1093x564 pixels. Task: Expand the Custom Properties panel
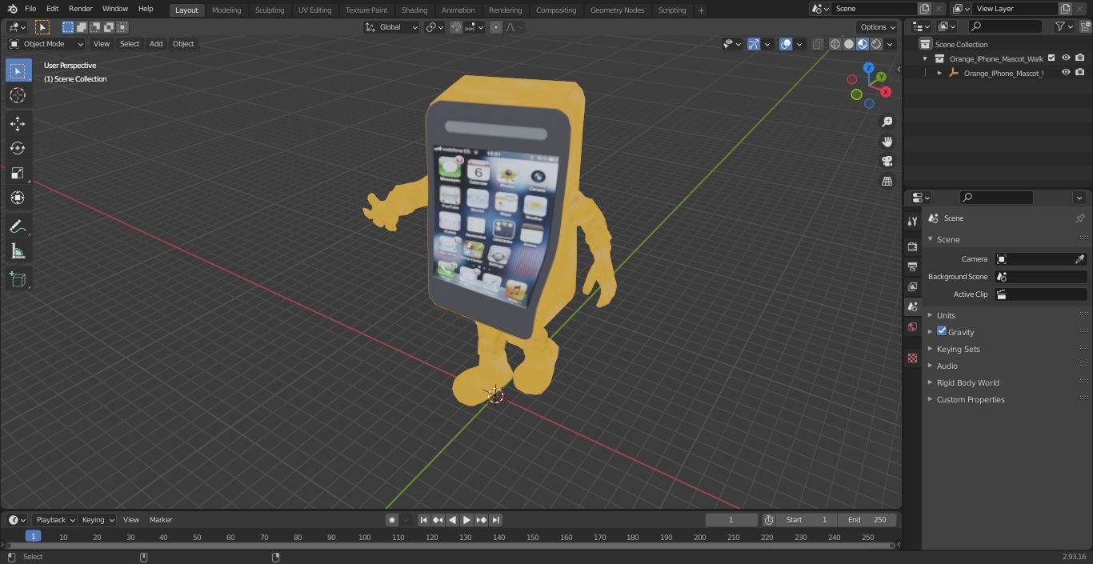[x=971, y=399]
